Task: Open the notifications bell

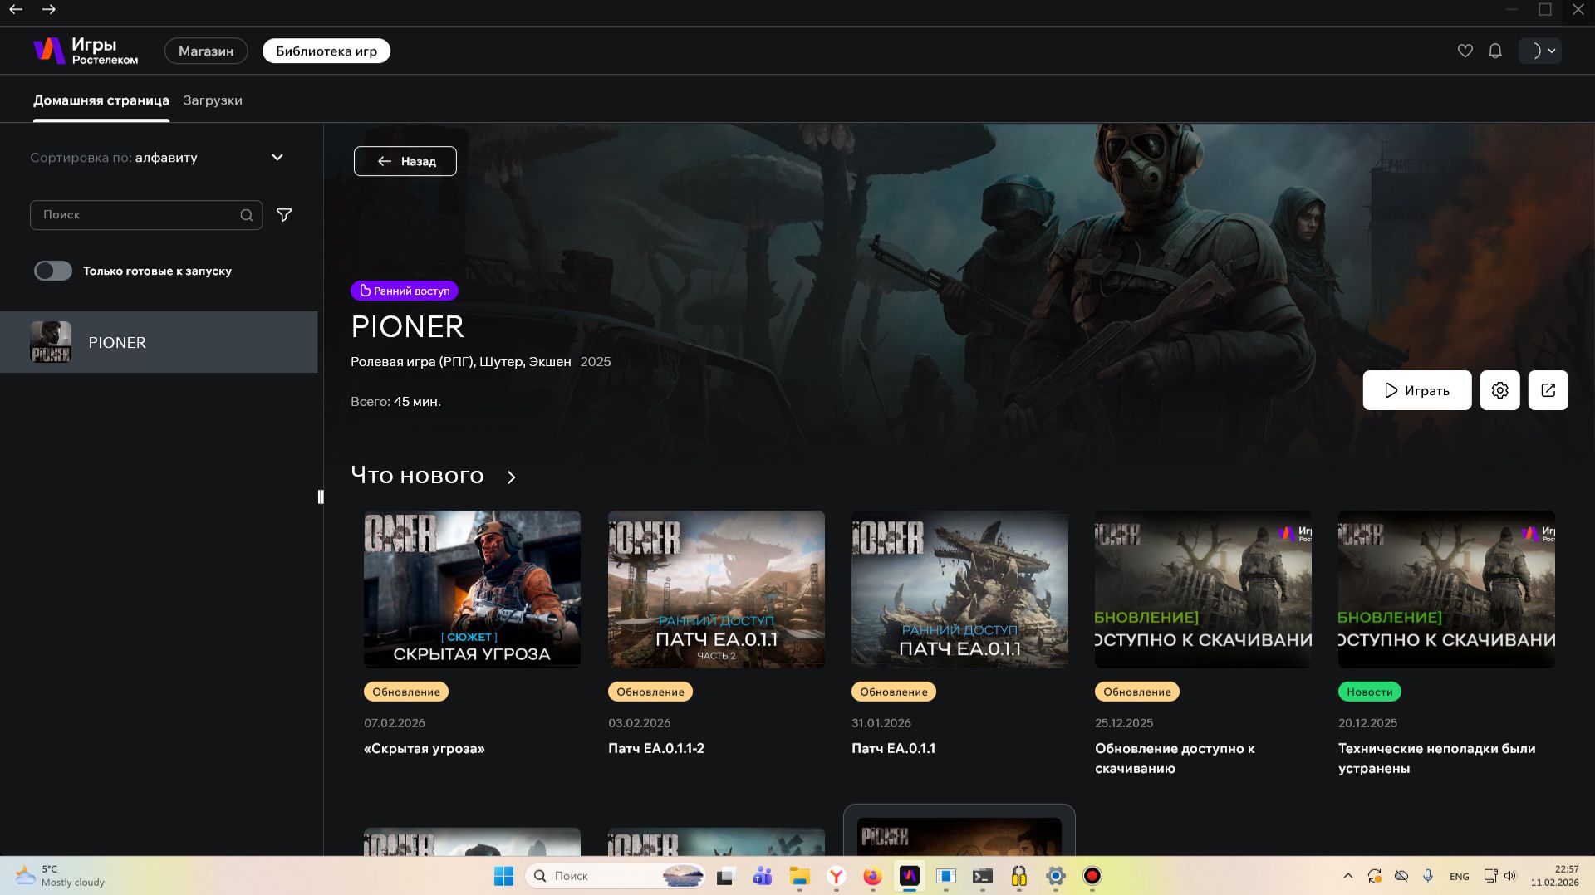Action: 1495,51
